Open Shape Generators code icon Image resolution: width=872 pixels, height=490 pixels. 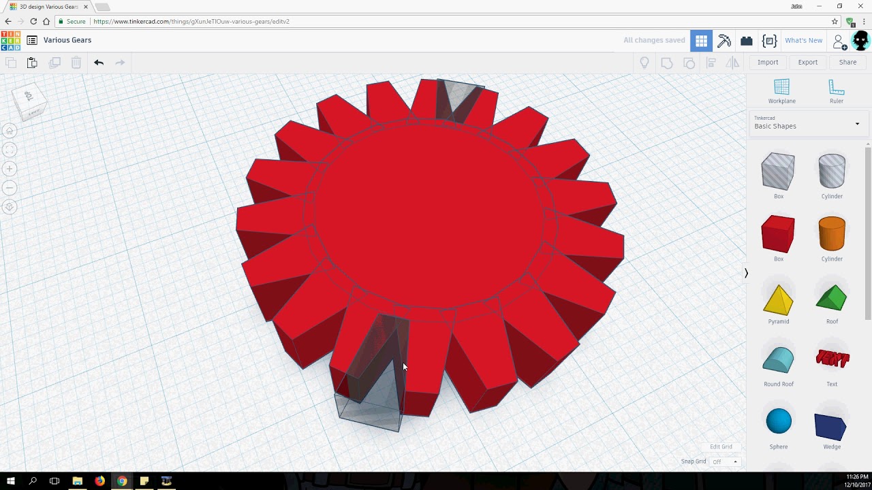769,41
